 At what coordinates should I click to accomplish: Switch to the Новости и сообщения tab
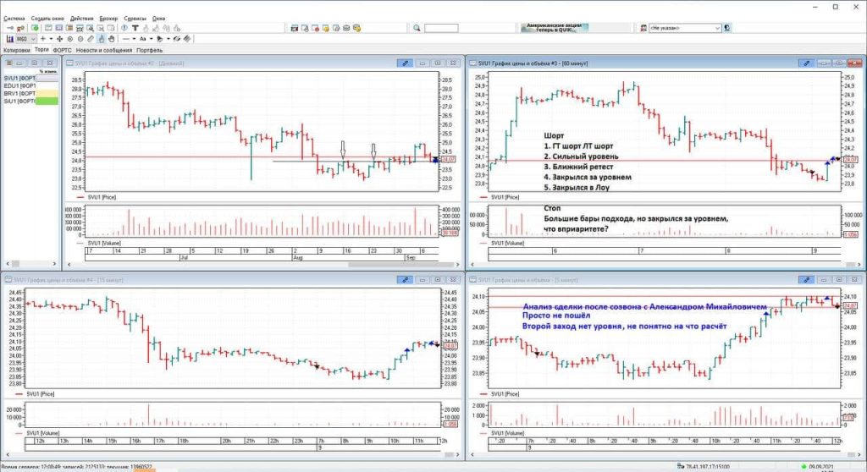[104, 50]
